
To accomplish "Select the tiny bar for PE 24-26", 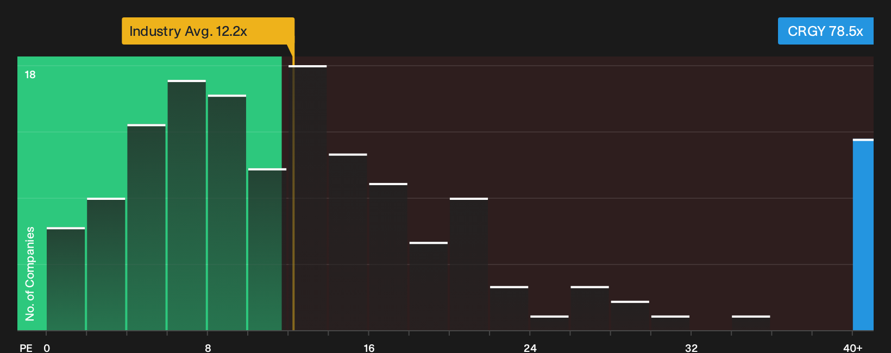I will click(549, 323).
